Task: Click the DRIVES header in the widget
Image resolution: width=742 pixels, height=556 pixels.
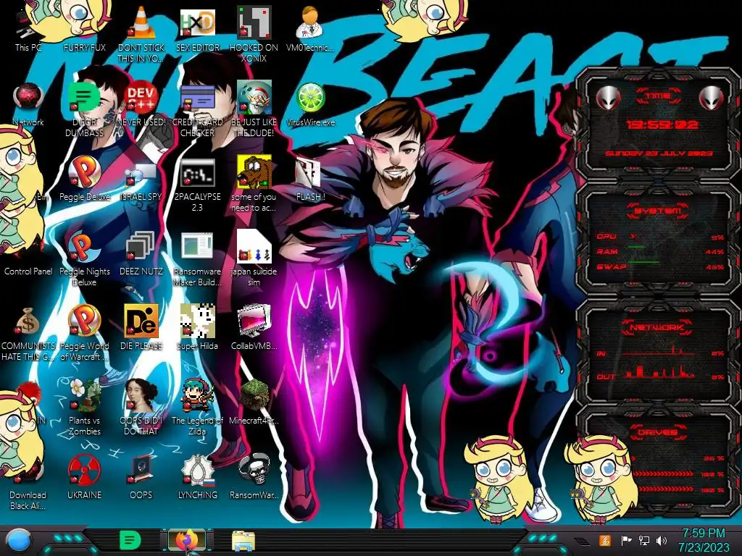Action: pyautogui.click(x=657, y=432)
